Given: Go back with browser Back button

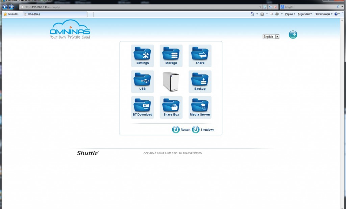Looking at the screenshot, I should pos(5,7).
